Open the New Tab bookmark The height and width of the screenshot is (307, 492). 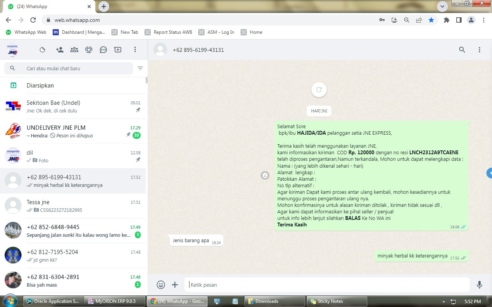(125, 32)
